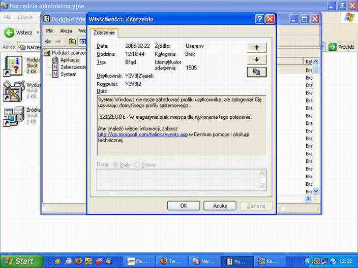Image resolution: width=358 pixels, height=268 pixels.
Task: Select the Aplikacja log in the tree
Action: tap(69, 60)
